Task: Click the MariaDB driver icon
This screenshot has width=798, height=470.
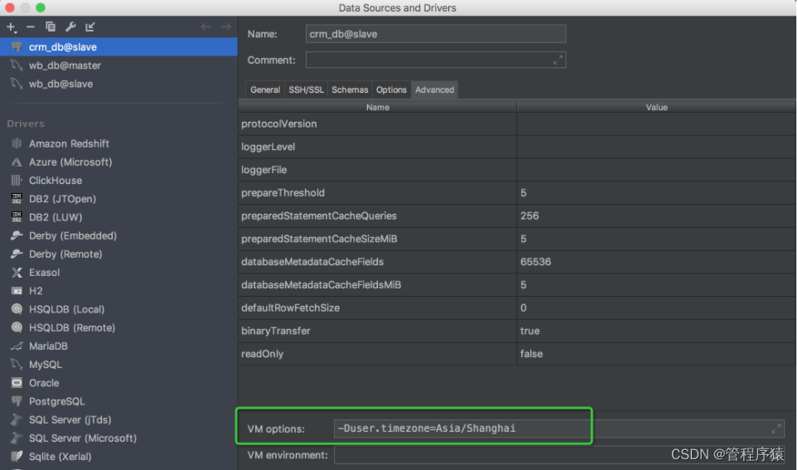Action: pyautogui.click(x=17, y=346)
